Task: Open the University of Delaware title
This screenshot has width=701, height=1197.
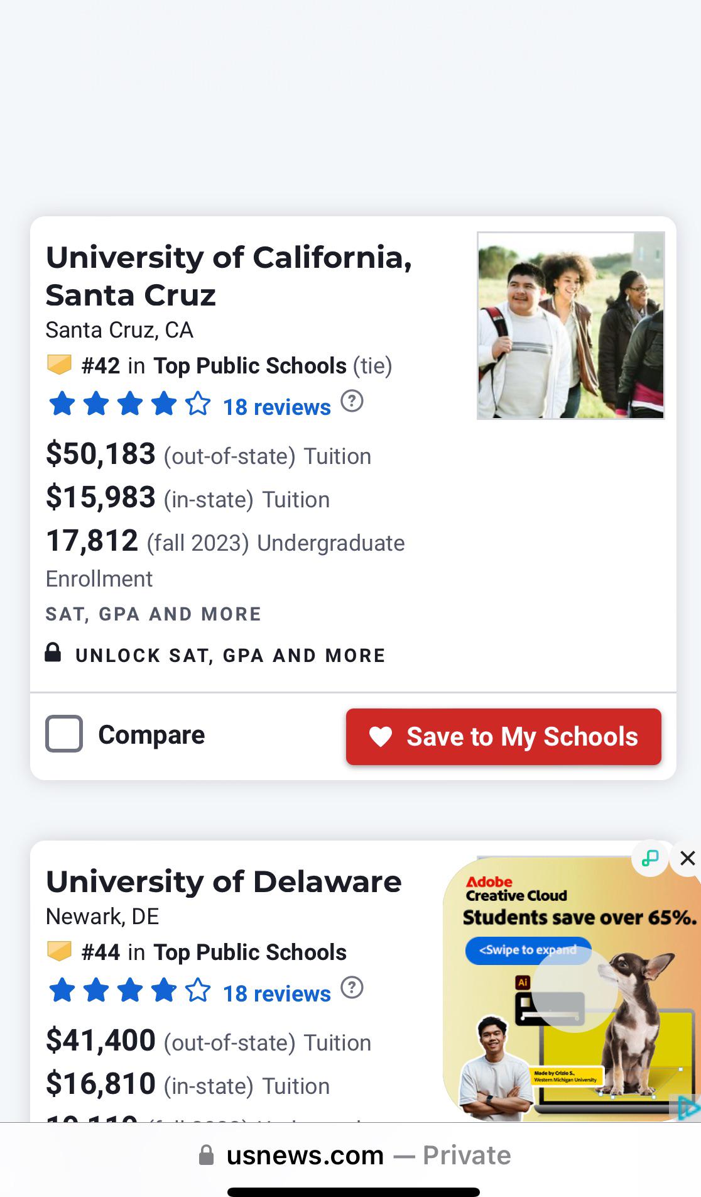Action: pyautogui.click(x=224, y=881)
